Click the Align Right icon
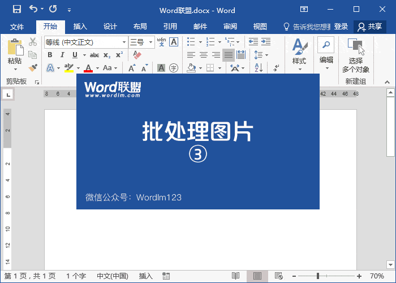The height and width of the screenshot is (283, 396). point(216,55)
